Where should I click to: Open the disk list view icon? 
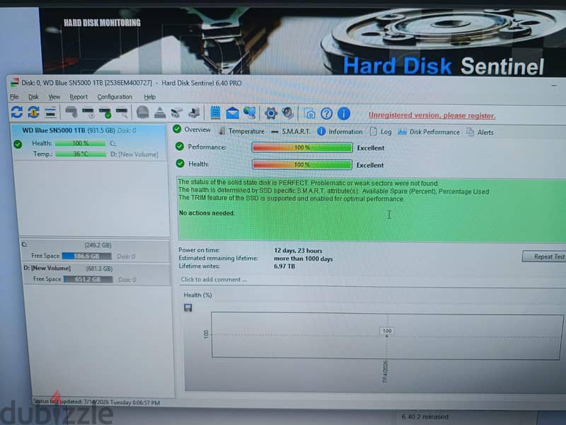pos(50,113)
